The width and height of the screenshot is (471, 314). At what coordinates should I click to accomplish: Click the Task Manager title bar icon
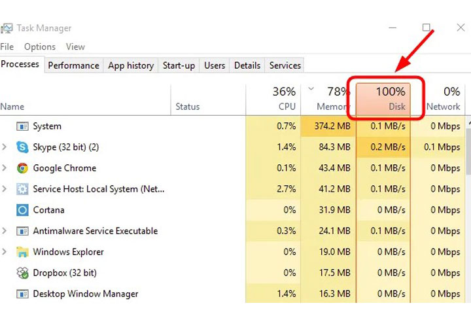point(7,29)
